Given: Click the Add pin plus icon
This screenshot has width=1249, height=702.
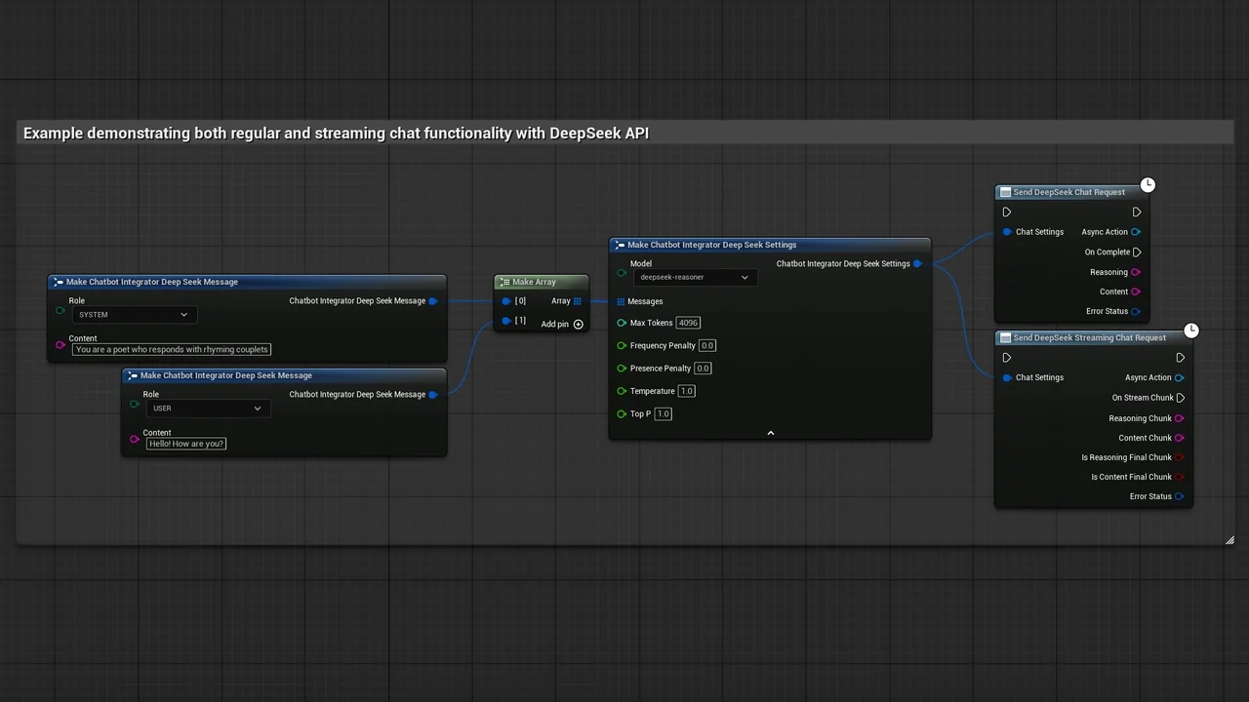Looking at the screenshot, I should point(578,325).
